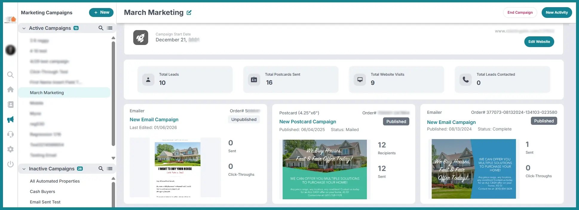
Task: Click the Active Campaigns count badge 13
Action: click(76, 28)
